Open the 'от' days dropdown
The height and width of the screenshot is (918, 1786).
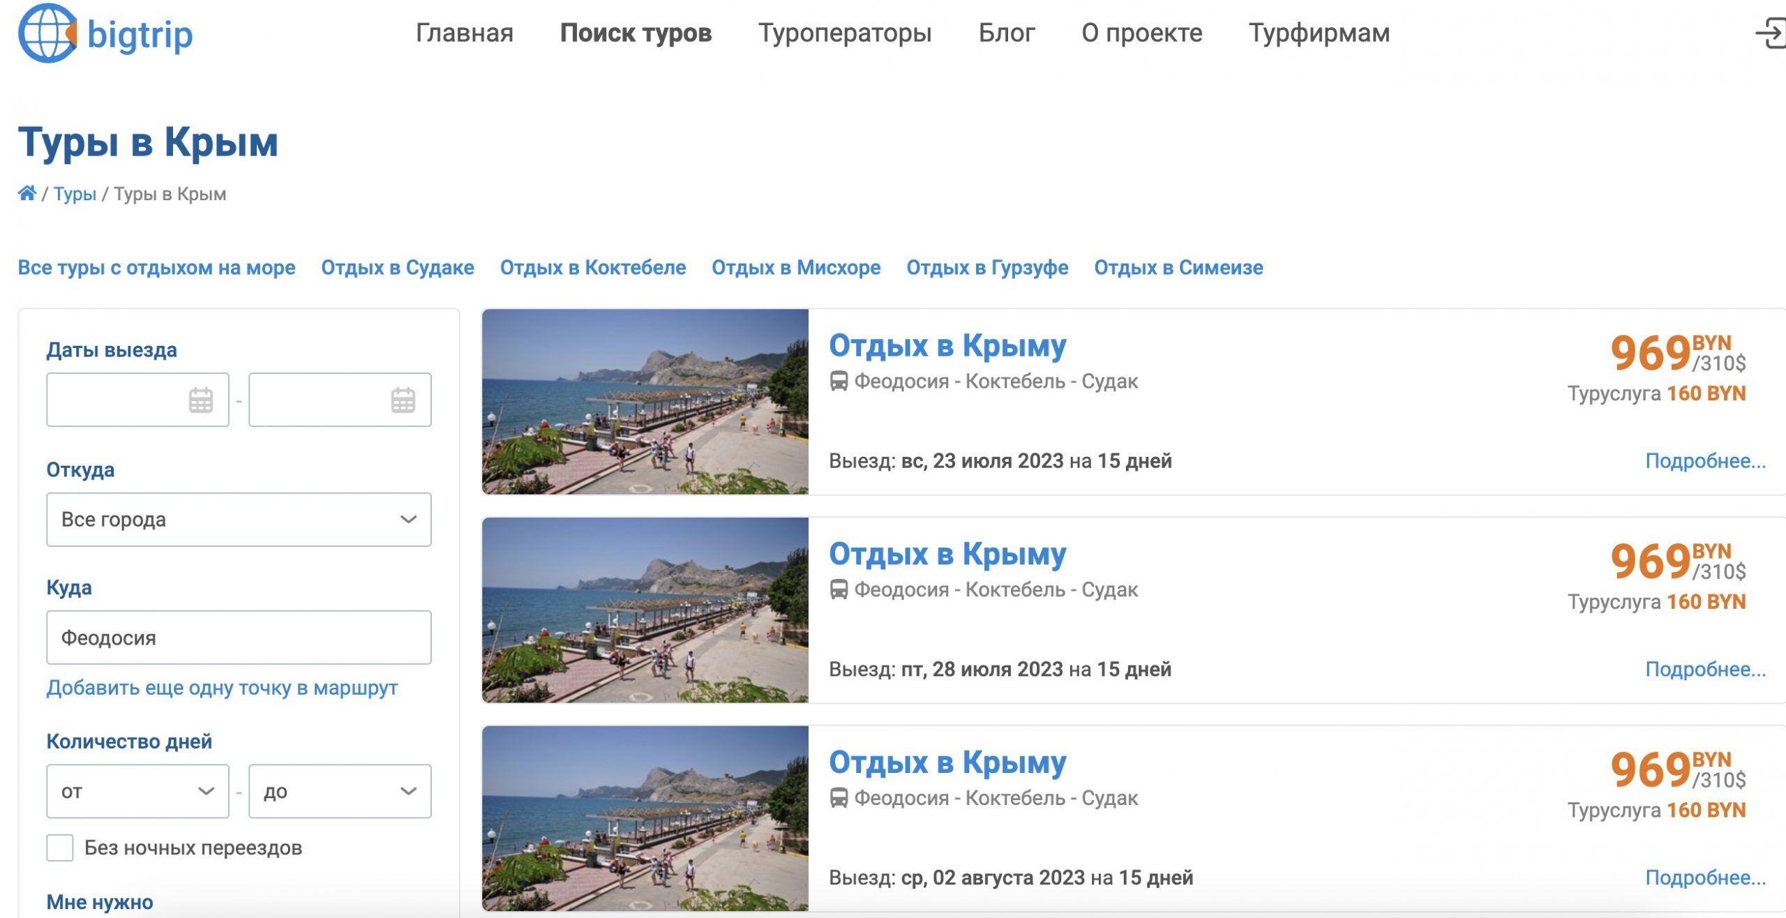(137, 790)
